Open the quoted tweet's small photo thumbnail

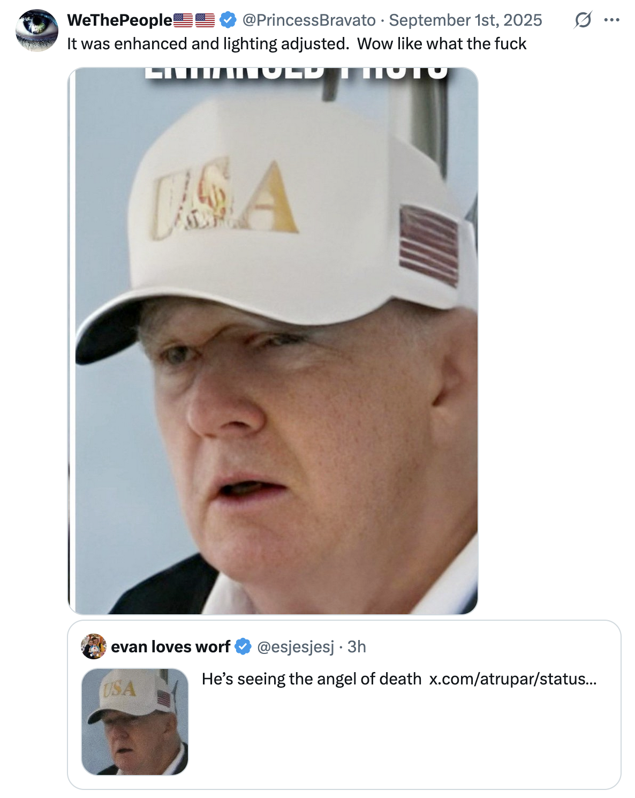tap(135, 721)
